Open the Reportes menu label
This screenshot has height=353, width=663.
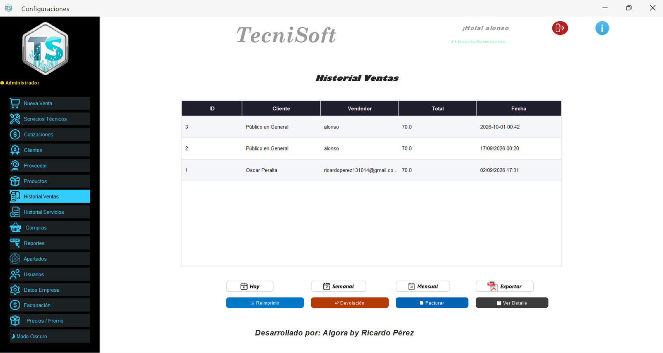click(34, 243)
